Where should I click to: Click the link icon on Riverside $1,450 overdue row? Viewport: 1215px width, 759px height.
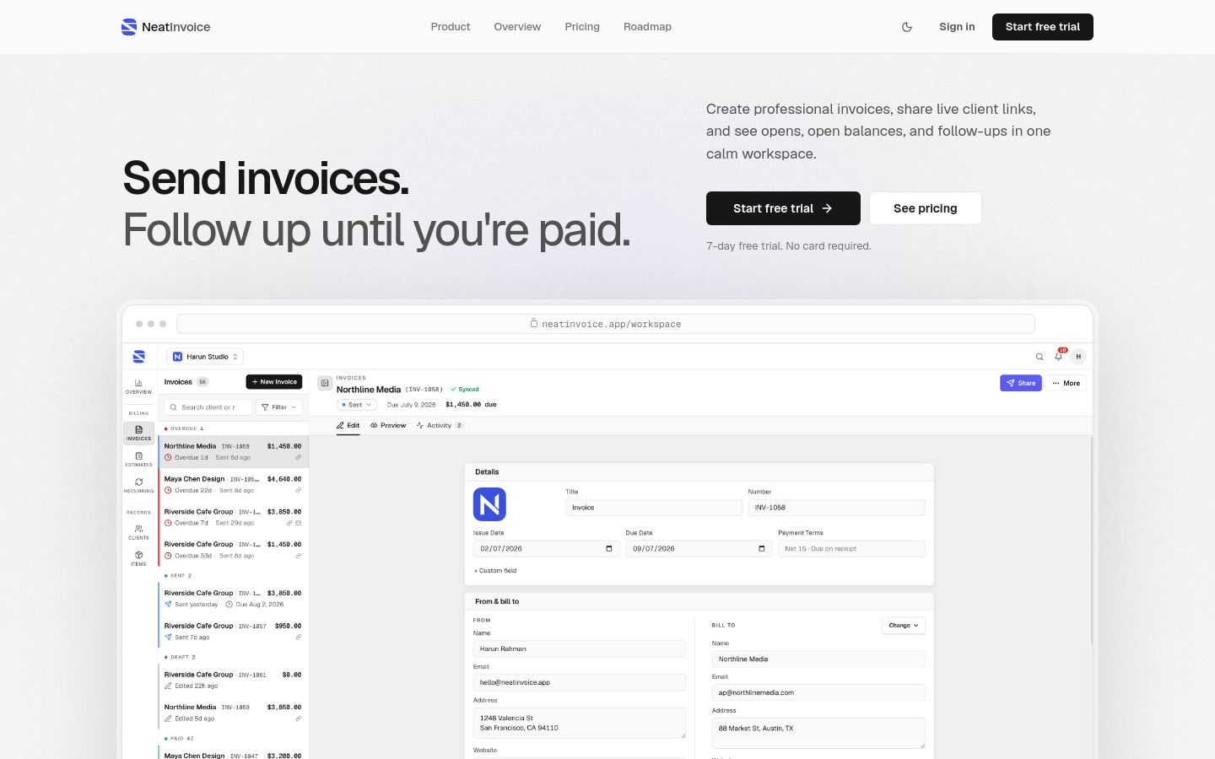(x=298, y=556)
